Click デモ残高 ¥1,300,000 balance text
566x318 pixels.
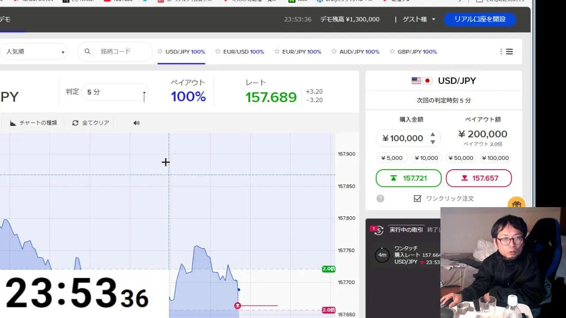(x=350, y=19)
